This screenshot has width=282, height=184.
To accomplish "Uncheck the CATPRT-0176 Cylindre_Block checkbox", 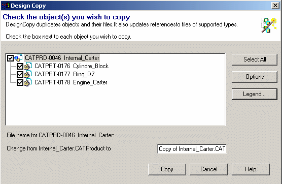I will pos(20,67).
